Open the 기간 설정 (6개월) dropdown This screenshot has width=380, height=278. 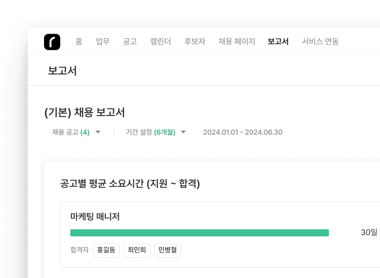151,132
